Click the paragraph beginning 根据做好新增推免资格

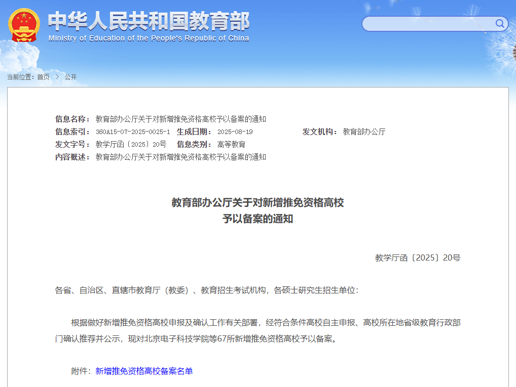[x=257, y=330]
